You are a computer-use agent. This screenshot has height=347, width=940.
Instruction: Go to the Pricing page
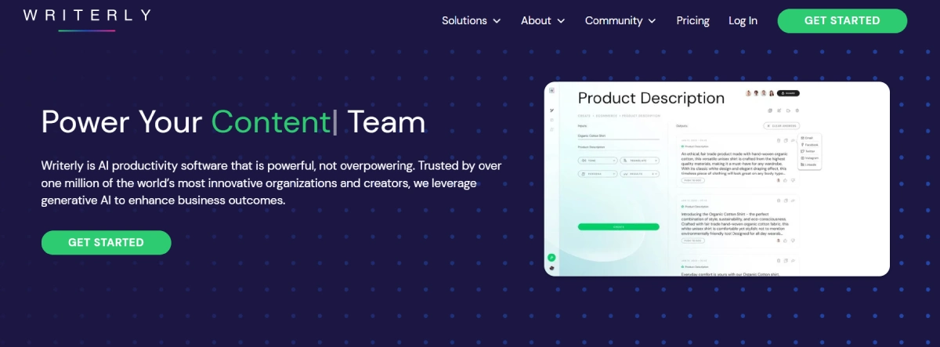pos(692,21)
